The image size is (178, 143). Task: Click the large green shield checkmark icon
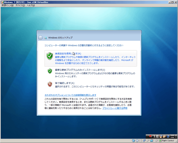pos(50,56)
